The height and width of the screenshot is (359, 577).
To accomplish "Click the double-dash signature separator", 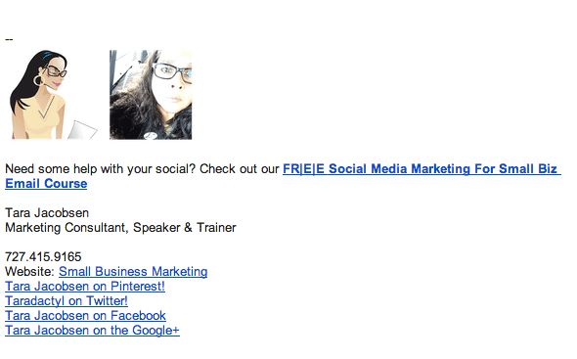I will click(x=9, y=39).
